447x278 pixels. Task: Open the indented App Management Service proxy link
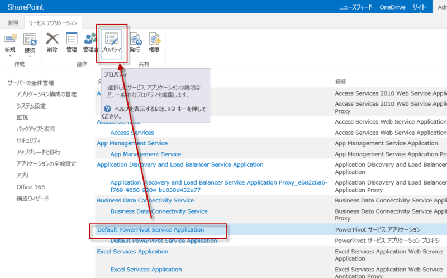(146, 154)
